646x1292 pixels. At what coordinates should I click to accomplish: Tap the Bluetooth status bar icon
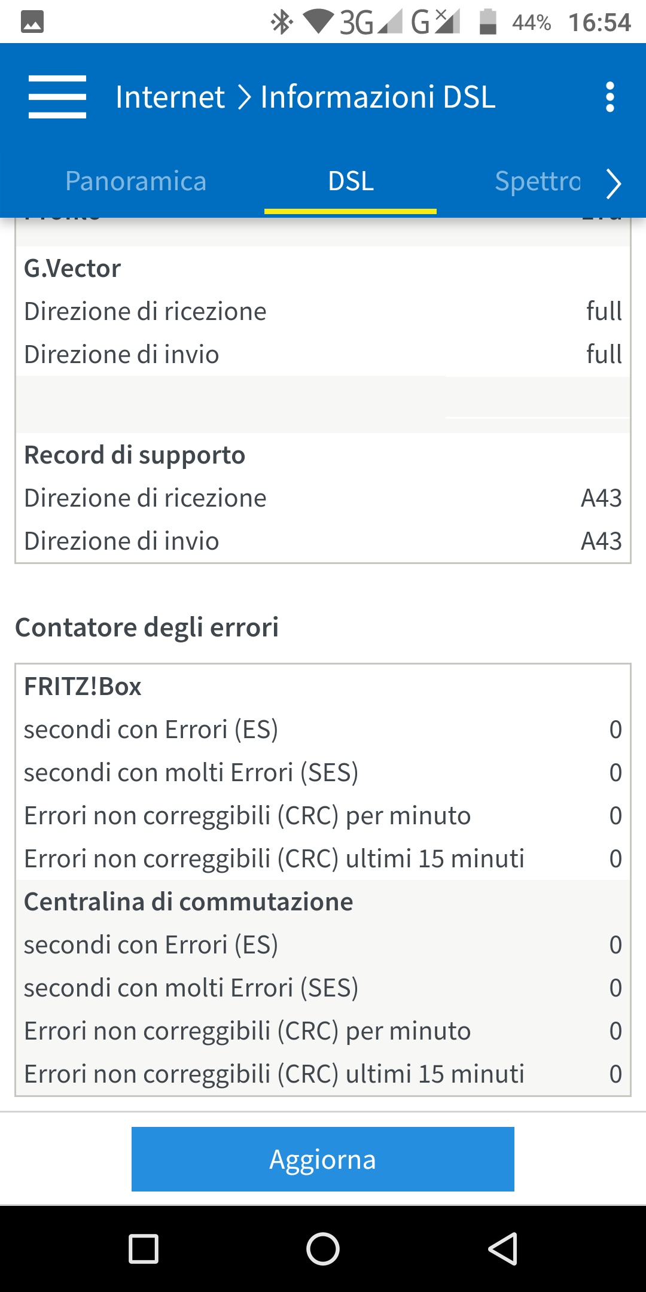pos(281,23)
